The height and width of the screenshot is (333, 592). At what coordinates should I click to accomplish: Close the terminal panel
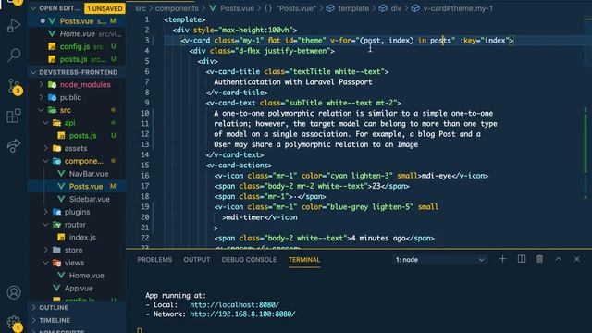pos(577,259)
